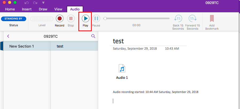Click the page title test
This screenshot has width=240, height=109.
pos(118,41)
